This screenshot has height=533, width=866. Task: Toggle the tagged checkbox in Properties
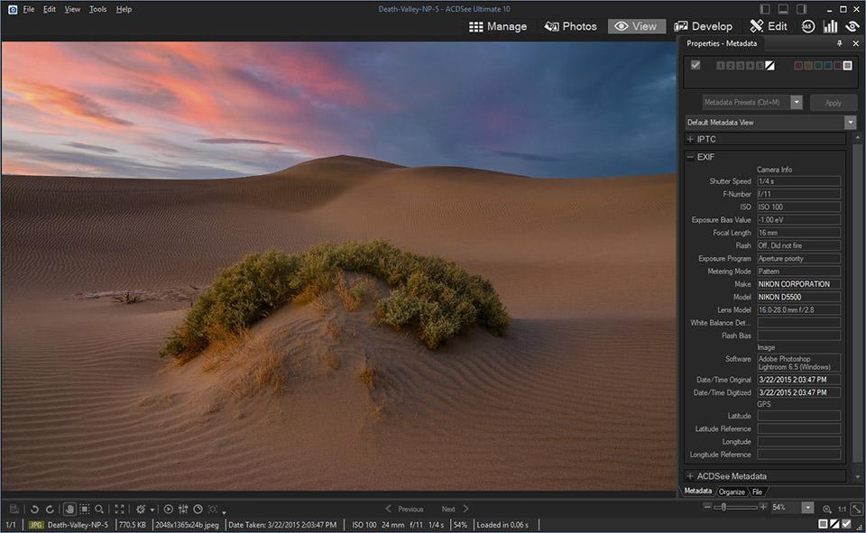click(695, 65)
